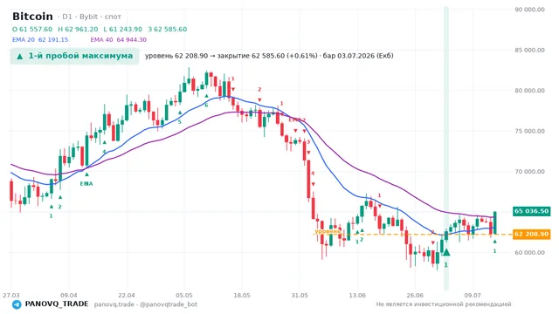Click green triangle above signal number 6
This screenshot has width=559, height=314.
click(x=206, y=96)
